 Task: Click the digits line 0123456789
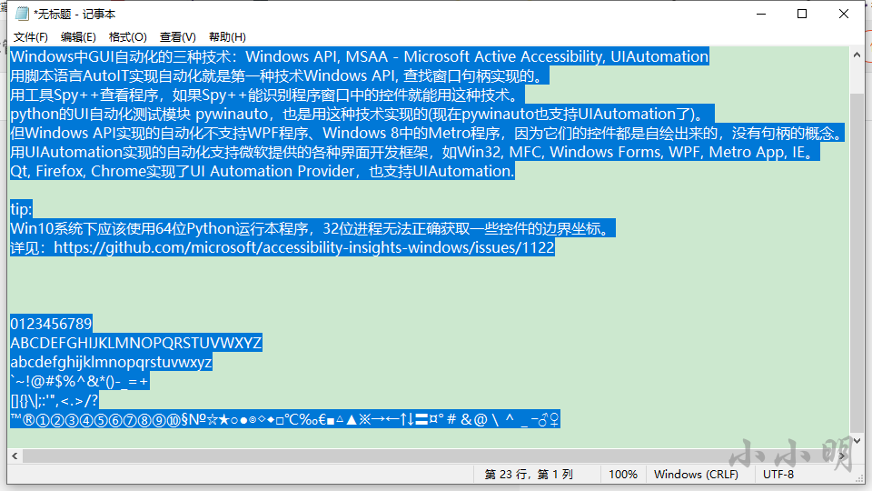[x=51, y=324]
